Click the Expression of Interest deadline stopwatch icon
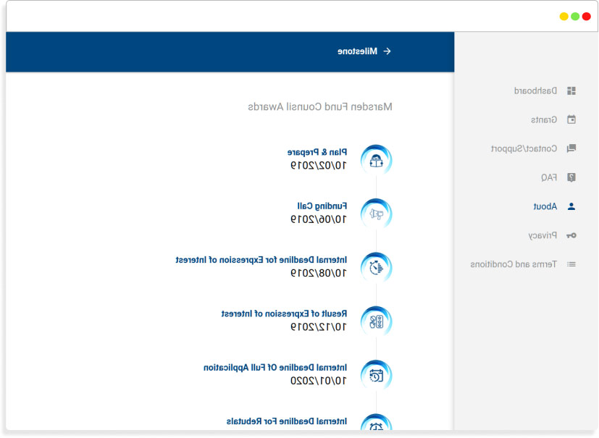This screenshot has width=599, height=438. point(376,267)
